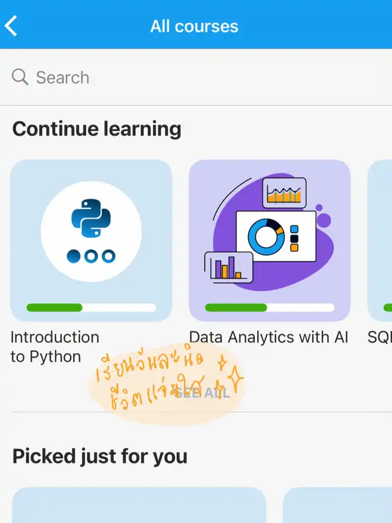This screenshot has width=392, height=523.
Task: Open the Introduction to Python title
Action: point(55,346)
